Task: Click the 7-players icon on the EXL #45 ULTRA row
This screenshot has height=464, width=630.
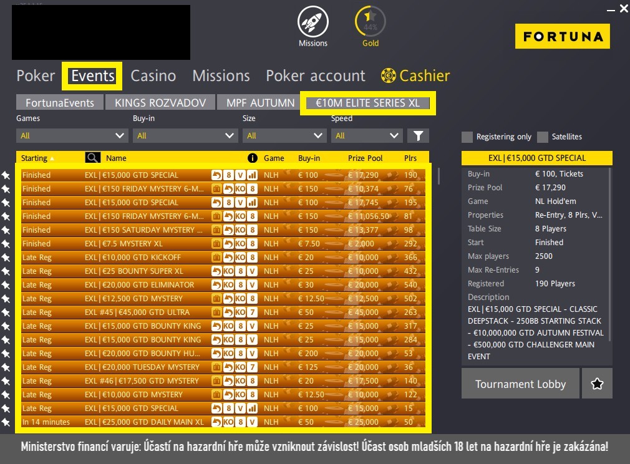Action: 253,312
